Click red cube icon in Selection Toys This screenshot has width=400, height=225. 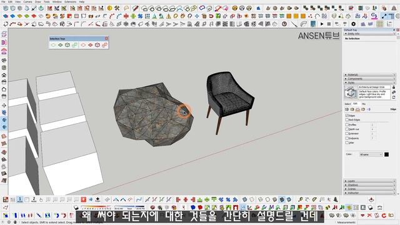click(x=97, y=45)
